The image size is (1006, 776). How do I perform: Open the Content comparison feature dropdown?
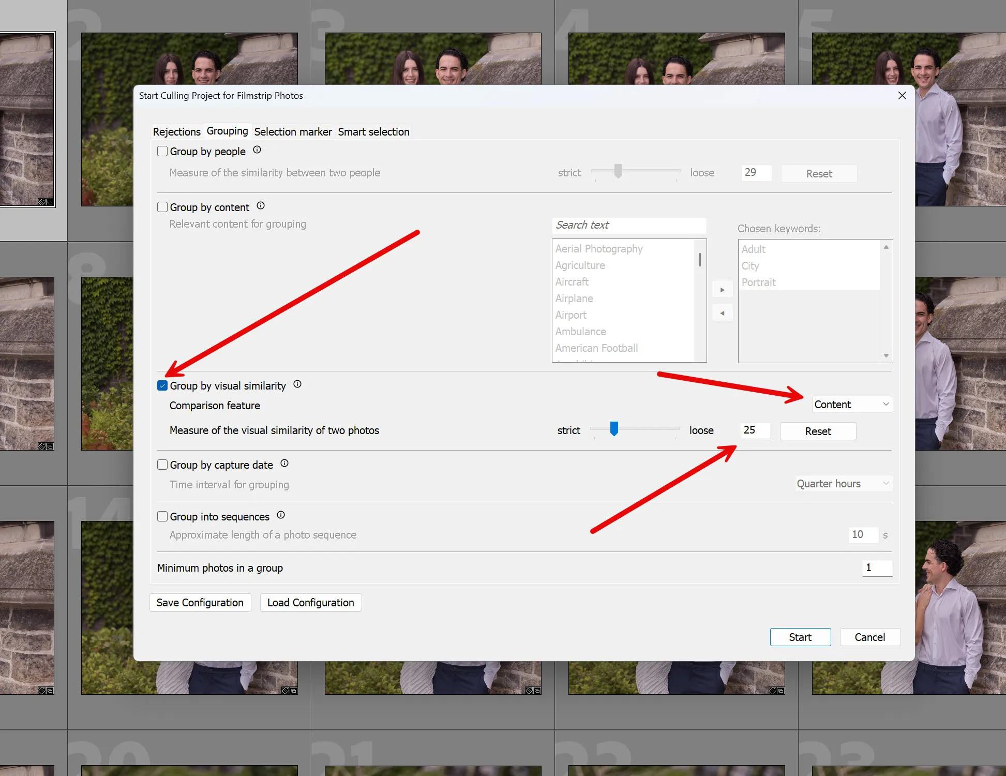(851, 404)
